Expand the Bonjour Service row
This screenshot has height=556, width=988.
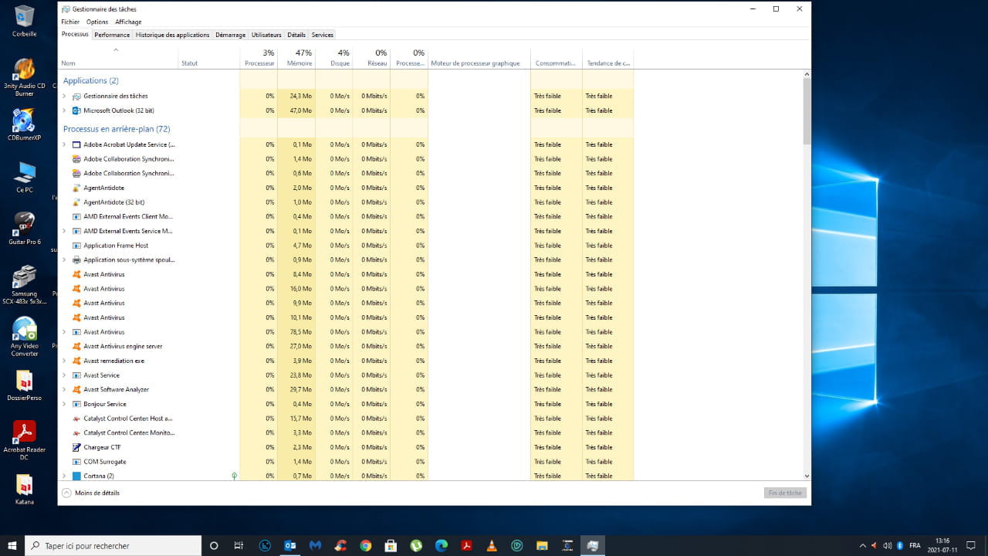64,404
